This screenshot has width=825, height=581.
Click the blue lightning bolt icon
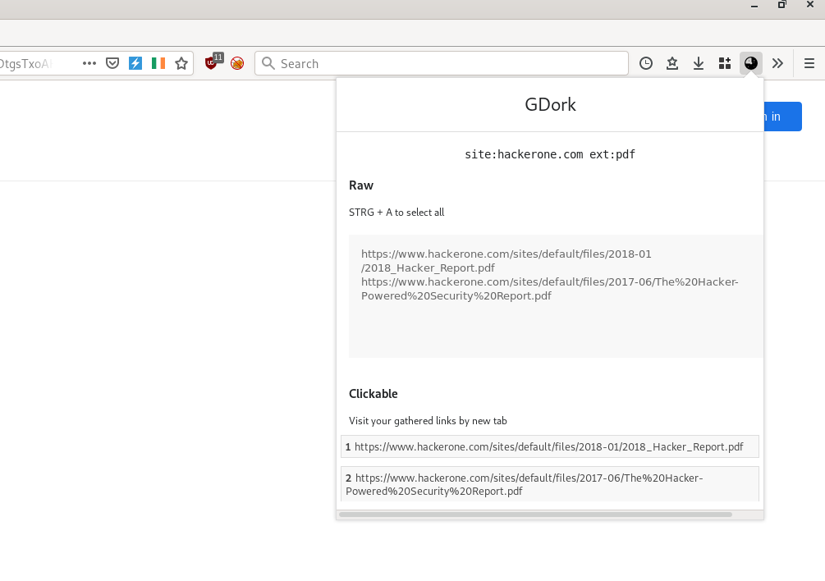[x=135, y=64]
